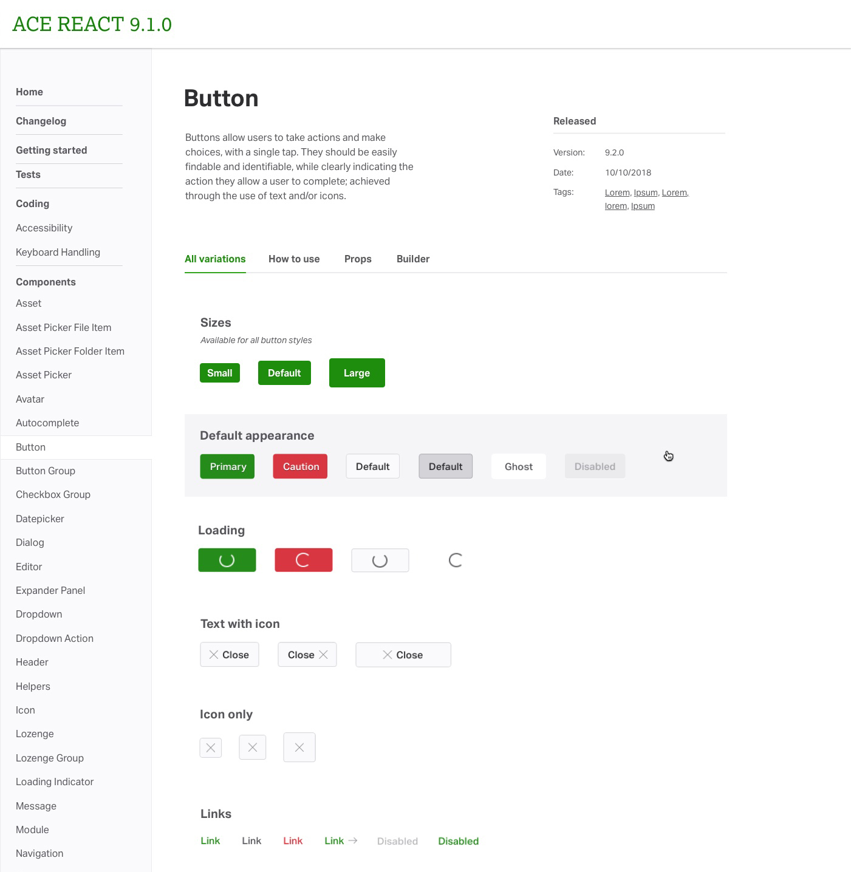Click the red loading spinner button

[x=304, y=560]
